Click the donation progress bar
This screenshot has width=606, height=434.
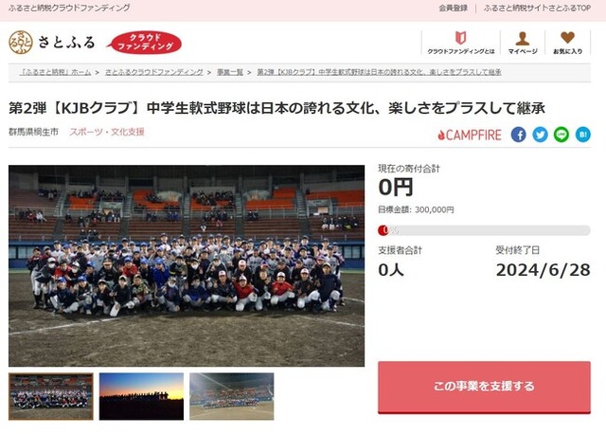point(484,230)
